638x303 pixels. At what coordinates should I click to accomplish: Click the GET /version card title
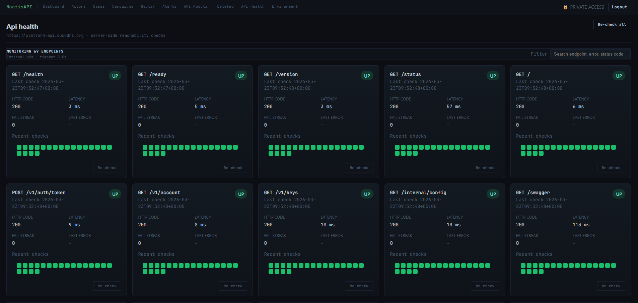pyautogui.click(x=281, y=74)
